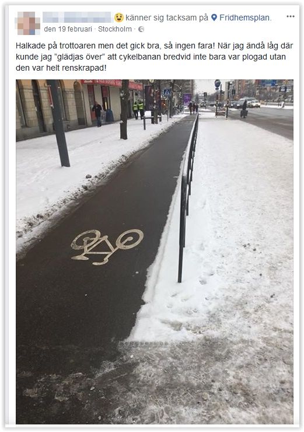Click the dark lamp post on sidewalk

[58, 123]
